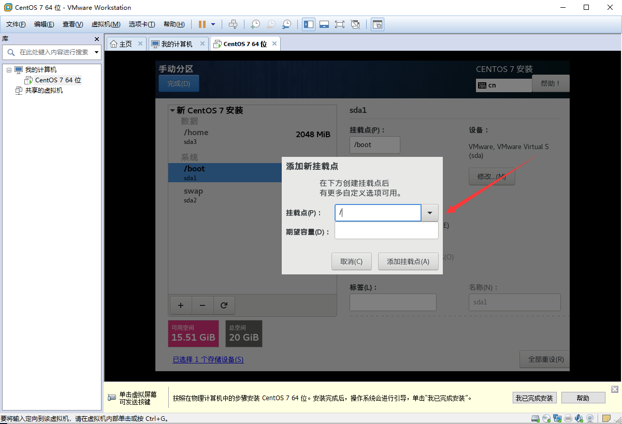This screenshot has height=424, width=622.
Task: Close the yellow install hint bar
Action: click(x=615, y=389)
